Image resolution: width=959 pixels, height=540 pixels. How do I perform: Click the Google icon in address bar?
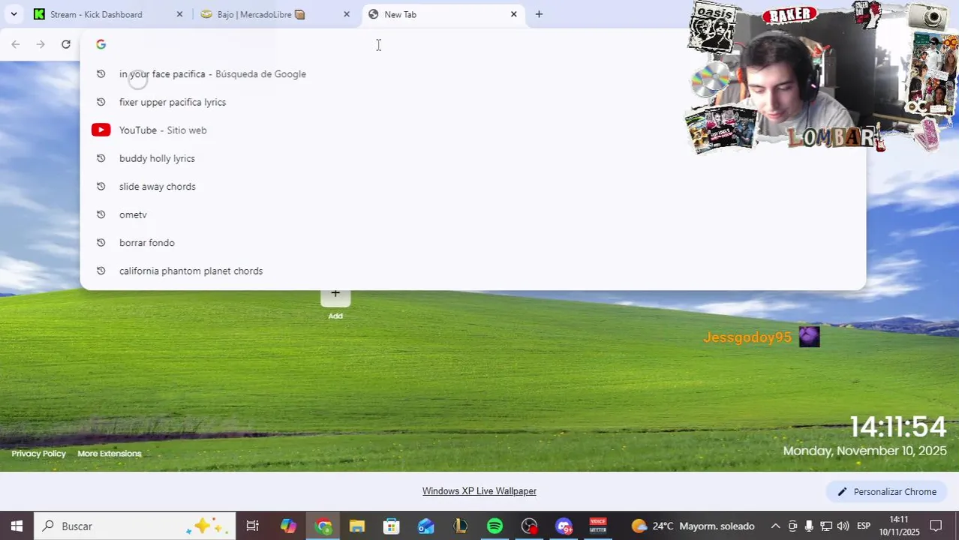tap(101, 44)
